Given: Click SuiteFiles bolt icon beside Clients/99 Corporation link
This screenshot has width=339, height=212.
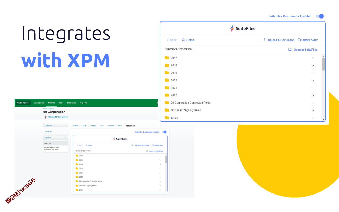Looking at the screenshot, I should (x=46, y=117).
